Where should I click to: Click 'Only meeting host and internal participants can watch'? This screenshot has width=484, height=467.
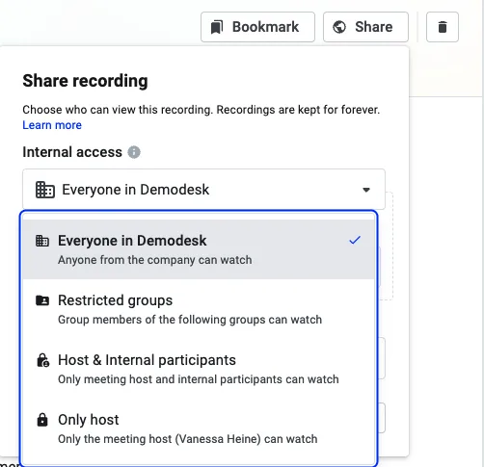pos(199,379)
